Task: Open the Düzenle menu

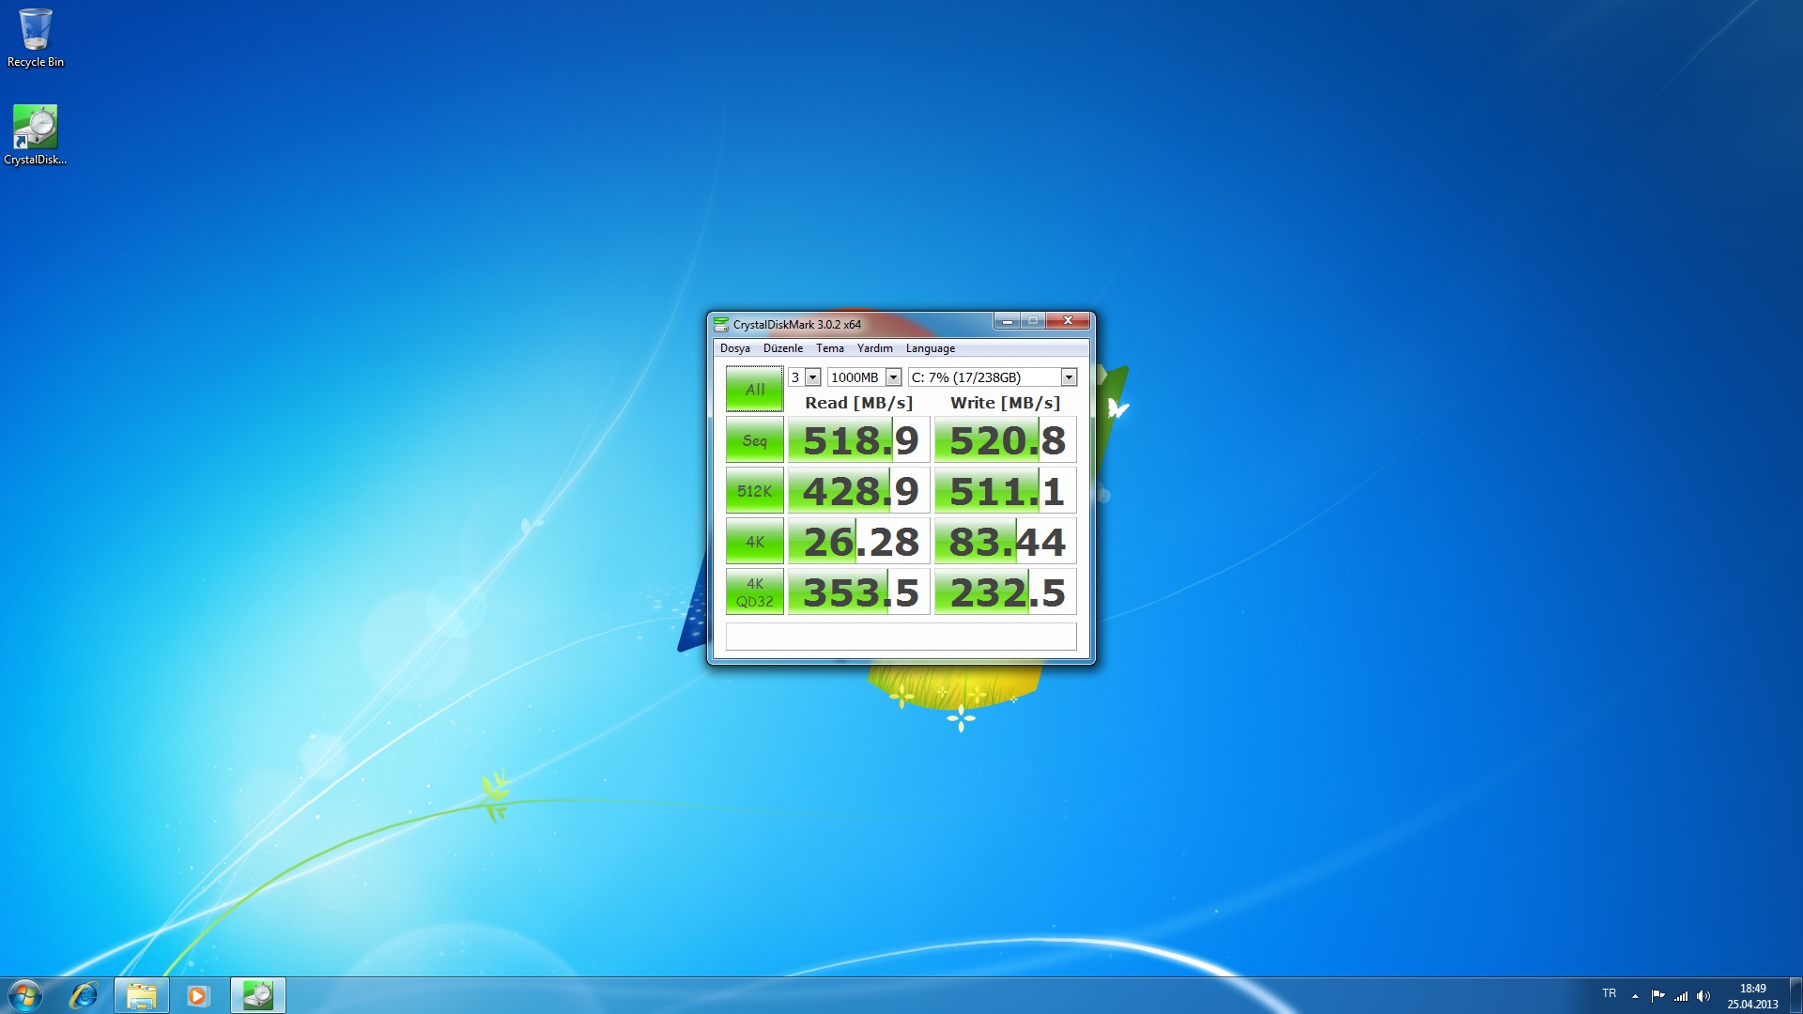Action: click(x=782, y=348)
